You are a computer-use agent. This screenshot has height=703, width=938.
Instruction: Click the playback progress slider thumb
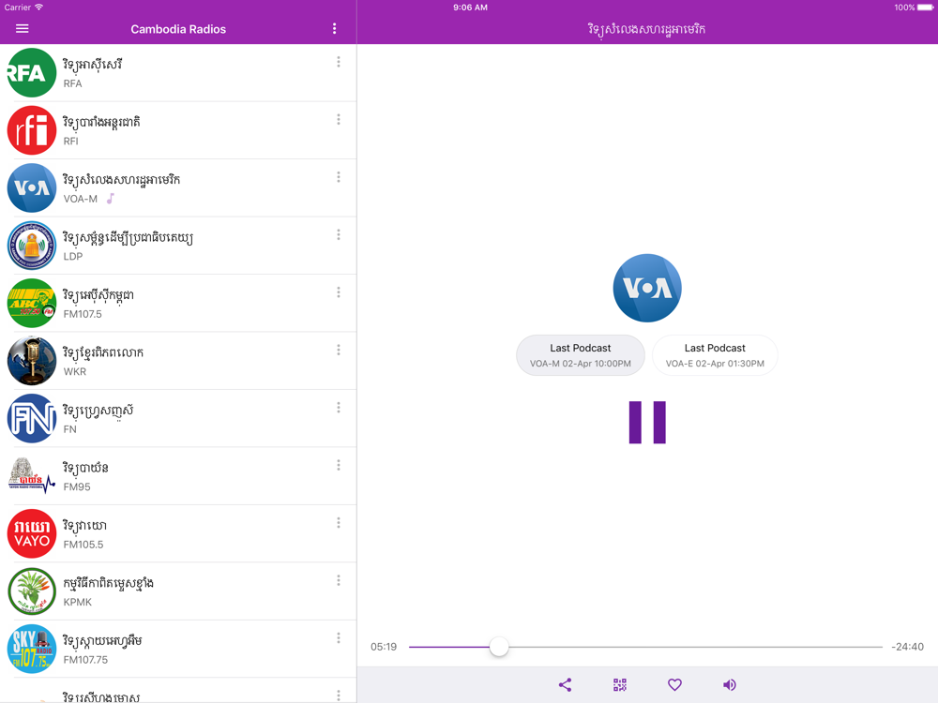coord(499,647)
